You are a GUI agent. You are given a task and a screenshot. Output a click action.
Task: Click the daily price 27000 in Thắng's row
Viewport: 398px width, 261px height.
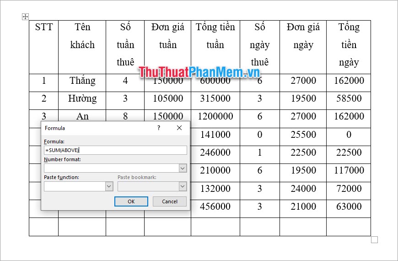[303, 81]
